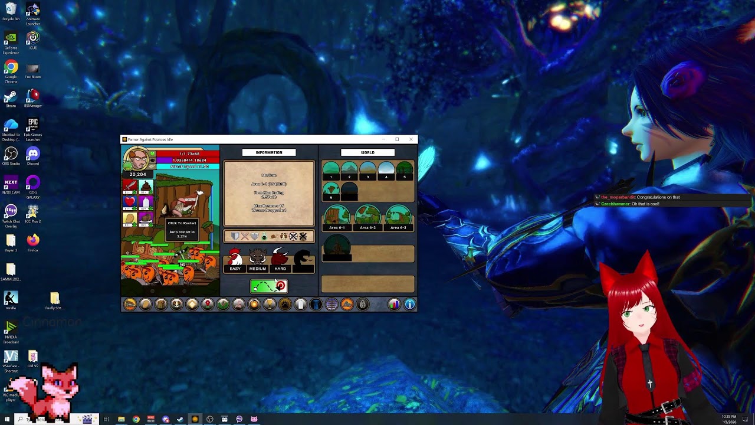Click the crossed swords bonus icon

tap(245, 236)
